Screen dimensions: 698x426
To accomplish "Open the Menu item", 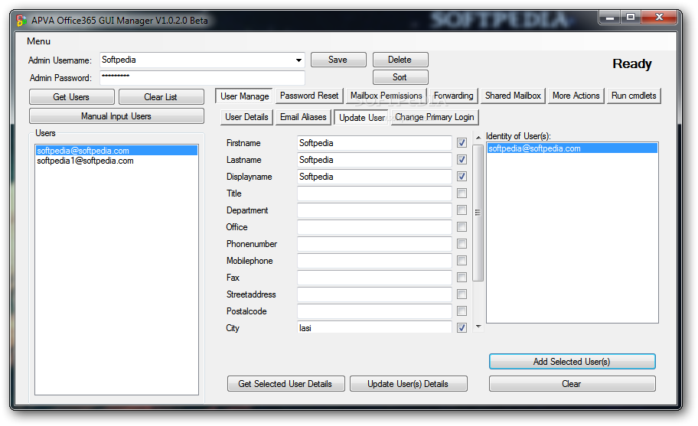I will point(39,41).
